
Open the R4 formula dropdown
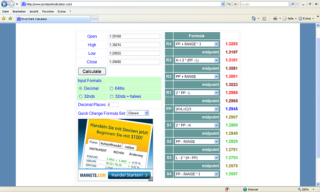click(197, 44)
